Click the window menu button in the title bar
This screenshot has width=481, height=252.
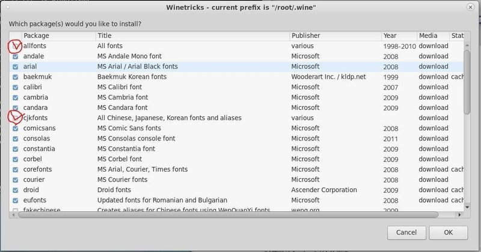[x=7, y=7]
